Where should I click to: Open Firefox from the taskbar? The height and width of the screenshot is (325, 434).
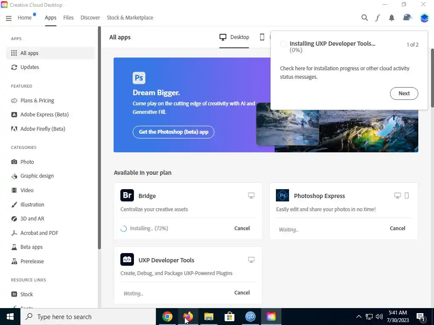coord(188,317)
